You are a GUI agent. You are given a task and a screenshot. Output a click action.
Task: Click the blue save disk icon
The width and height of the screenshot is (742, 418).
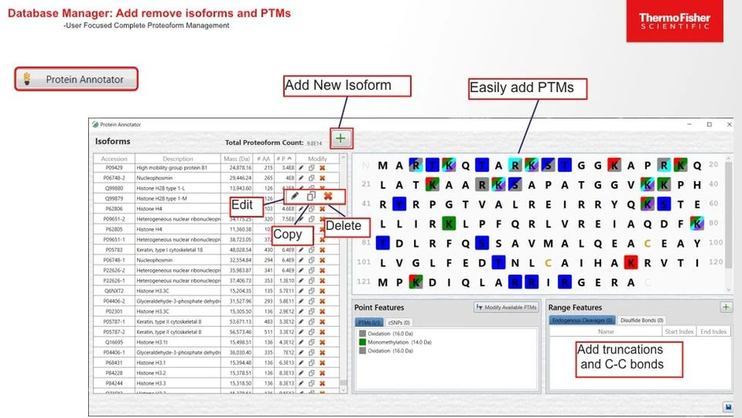point(728,407)
